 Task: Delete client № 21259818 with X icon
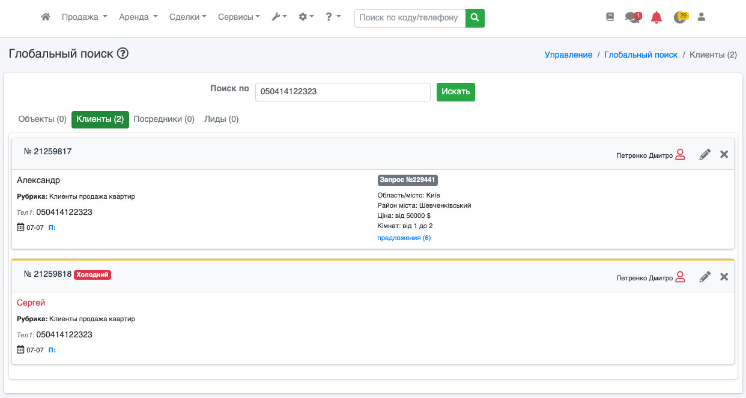coord(724,277)
